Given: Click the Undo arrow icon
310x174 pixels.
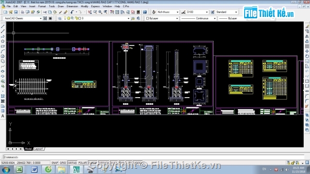Looking at the screenshot, I should pyautogui.click(x=72, y=12).
